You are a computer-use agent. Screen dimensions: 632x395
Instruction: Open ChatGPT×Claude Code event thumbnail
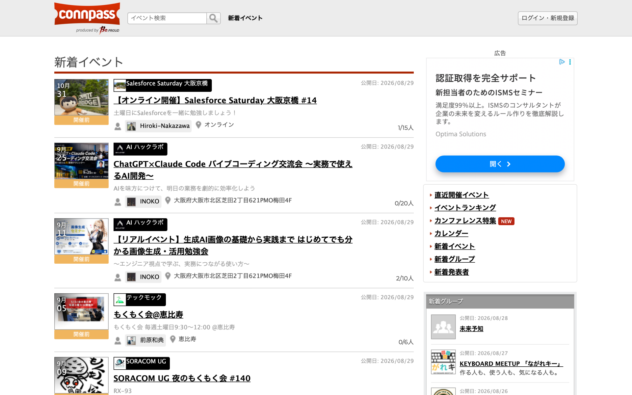(x=81, y=161)
